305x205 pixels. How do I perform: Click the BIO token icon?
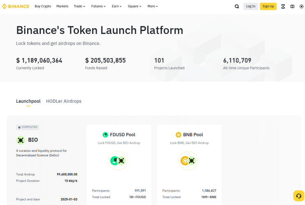pyautogui.click(x=21, y=140)
